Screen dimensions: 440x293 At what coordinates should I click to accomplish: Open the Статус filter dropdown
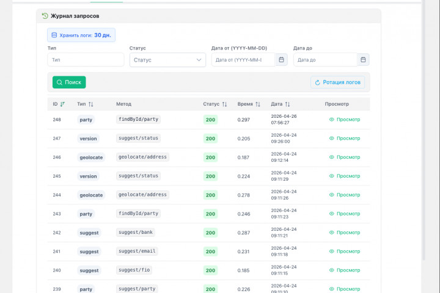pos(167,60)
